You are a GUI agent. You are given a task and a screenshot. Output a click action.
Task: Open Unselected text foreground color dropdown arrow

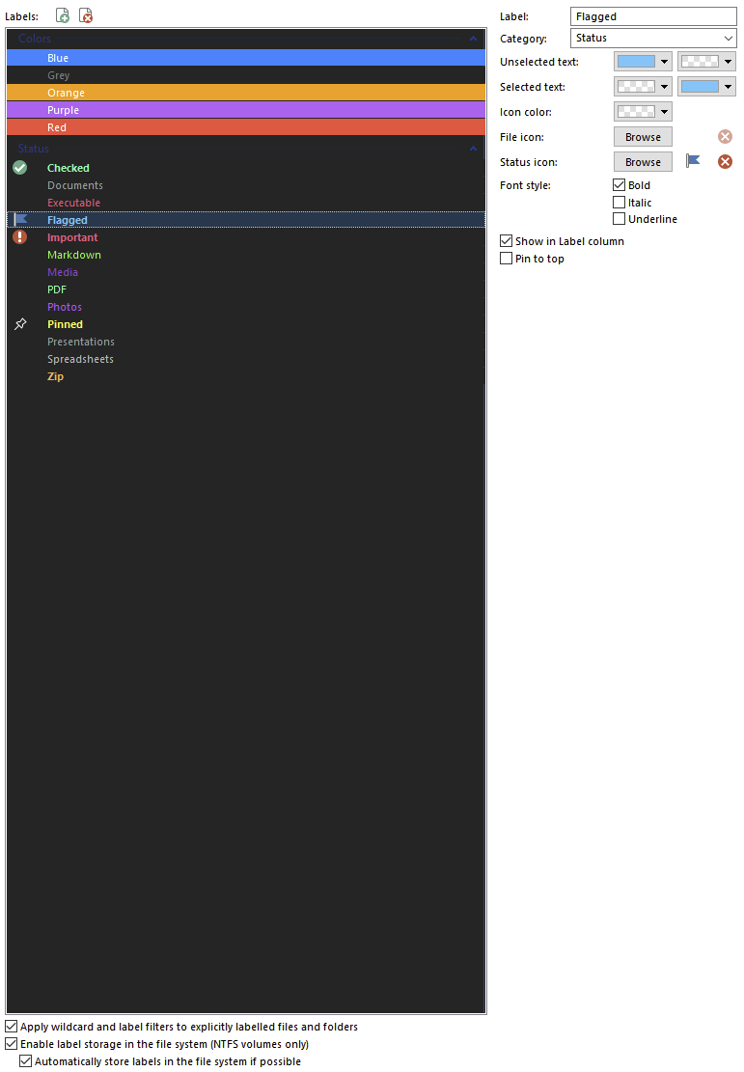pyautogui.click(x=664, y=62)
